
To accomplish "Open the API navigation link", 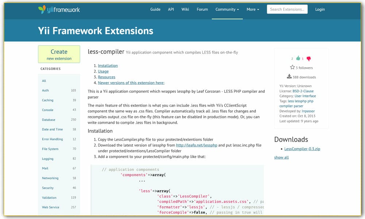I will (171, 9).
